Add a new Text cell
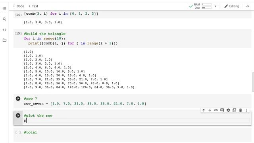Viewport: 254px width, 143px height. [x=33, y=6]
